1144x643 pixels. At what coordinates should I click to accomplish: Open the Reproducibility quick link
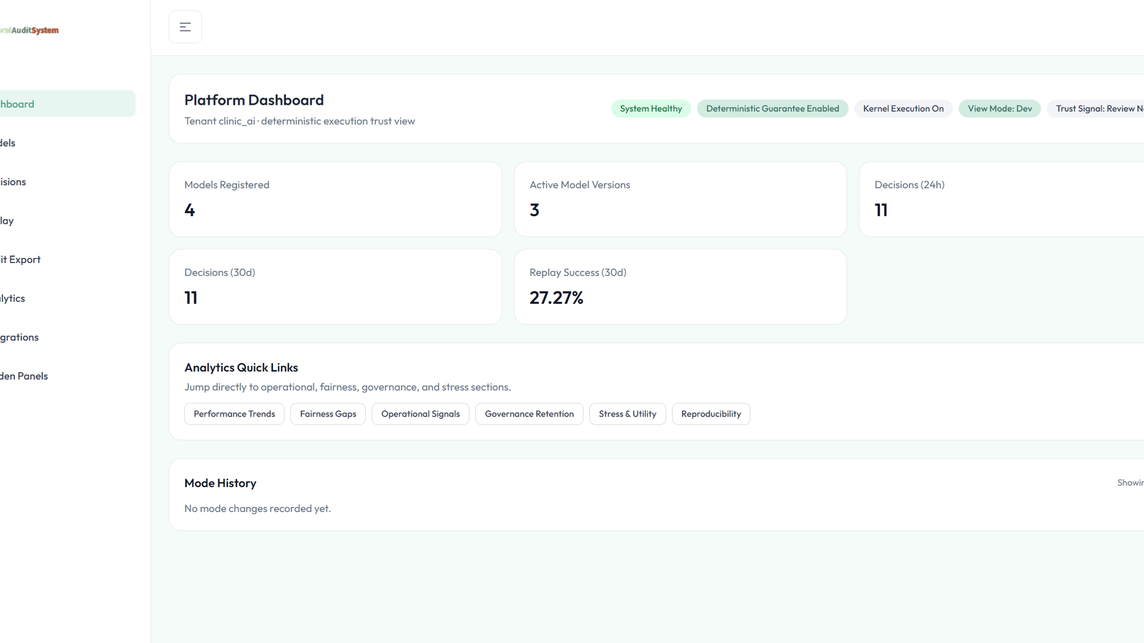[x=711, y=414]
